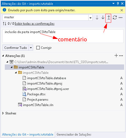The image size is (126, 138).
Task: Stage all changes with the plus icon
Action: [x=116, y=56]
